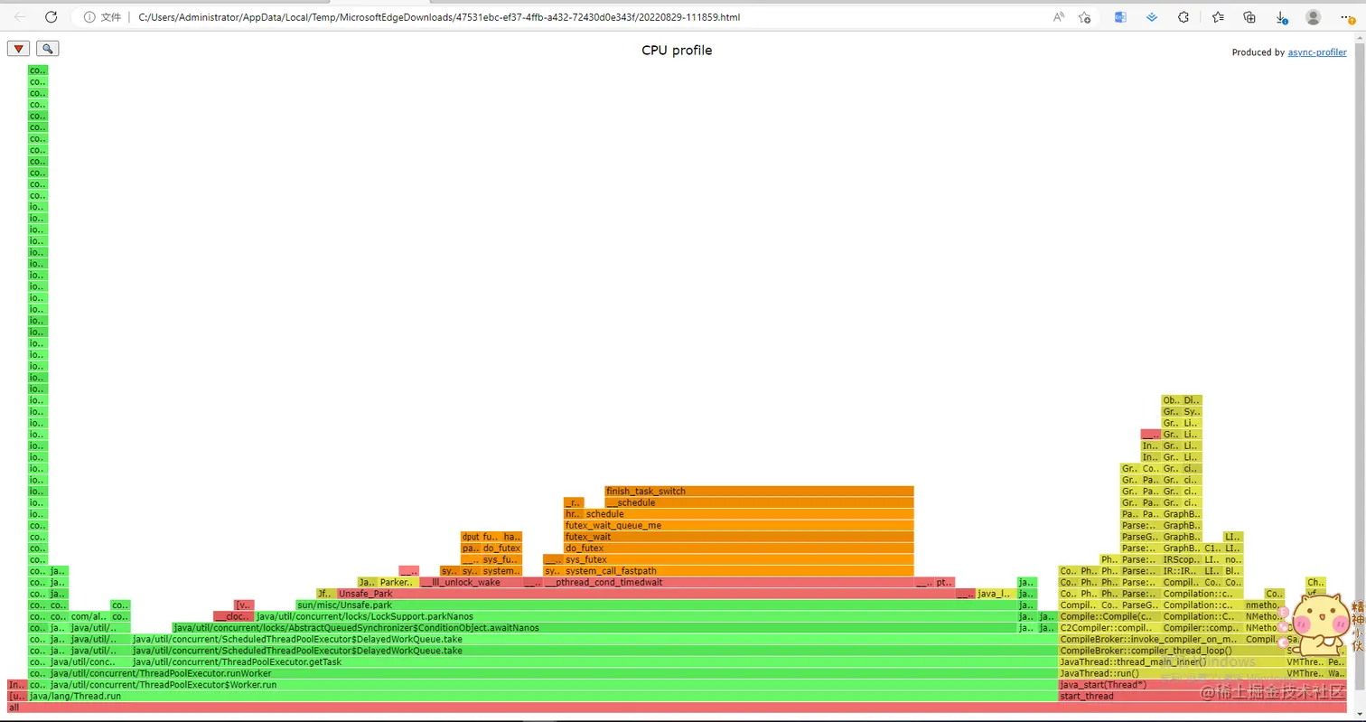Open the async-profiler link
The height and width of the screenshot is (722, 1366).
point(1317,52)
